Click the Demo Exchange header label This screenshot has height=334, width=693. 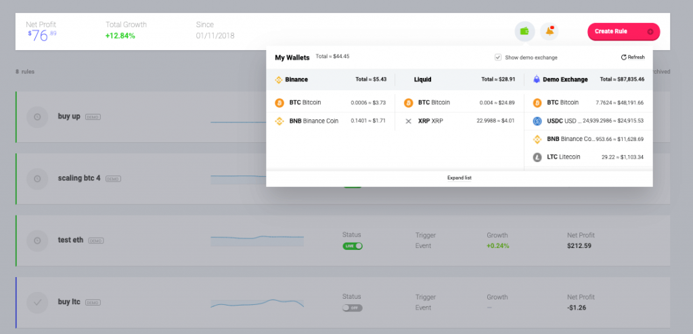[565, 80]
